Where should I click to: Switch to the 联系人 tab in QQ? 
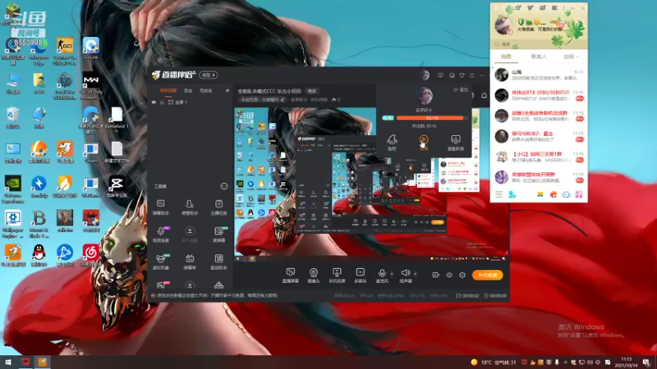(x=539, y=57)
